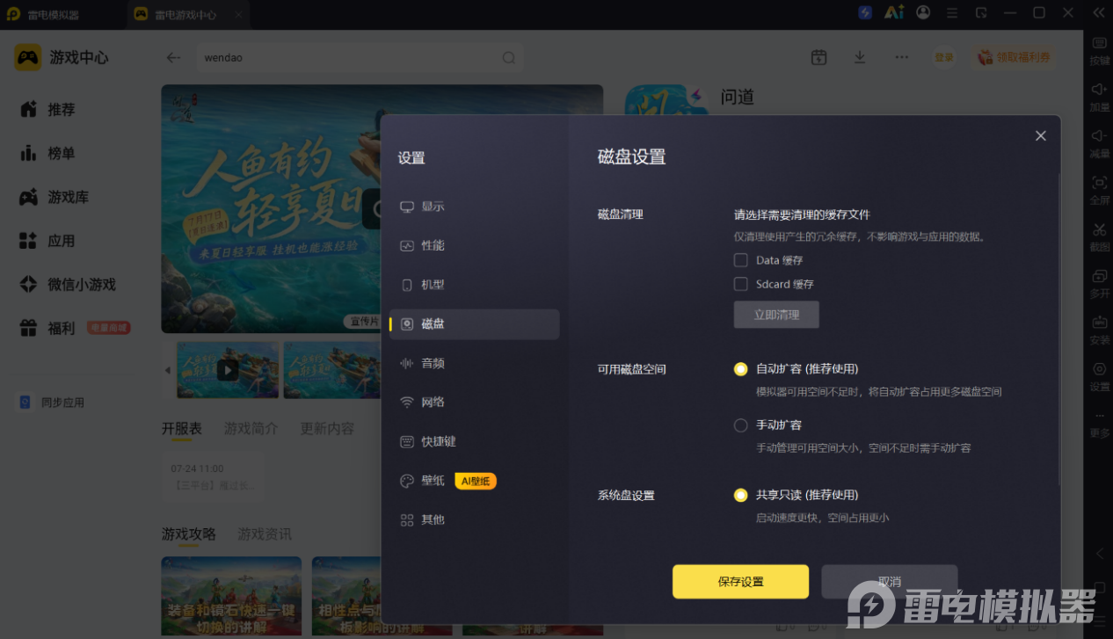Open Audio (音频) settings category
This screenshot has height=639, width=1113.
[x=474, y=363]
